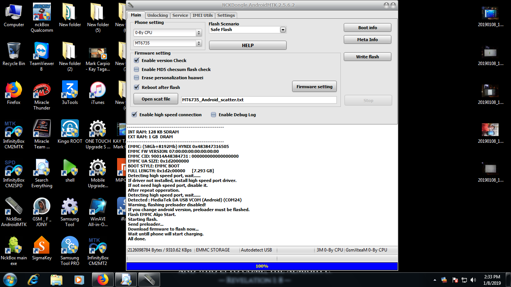Enable MD5 checksum flash check

pos(137,70)
